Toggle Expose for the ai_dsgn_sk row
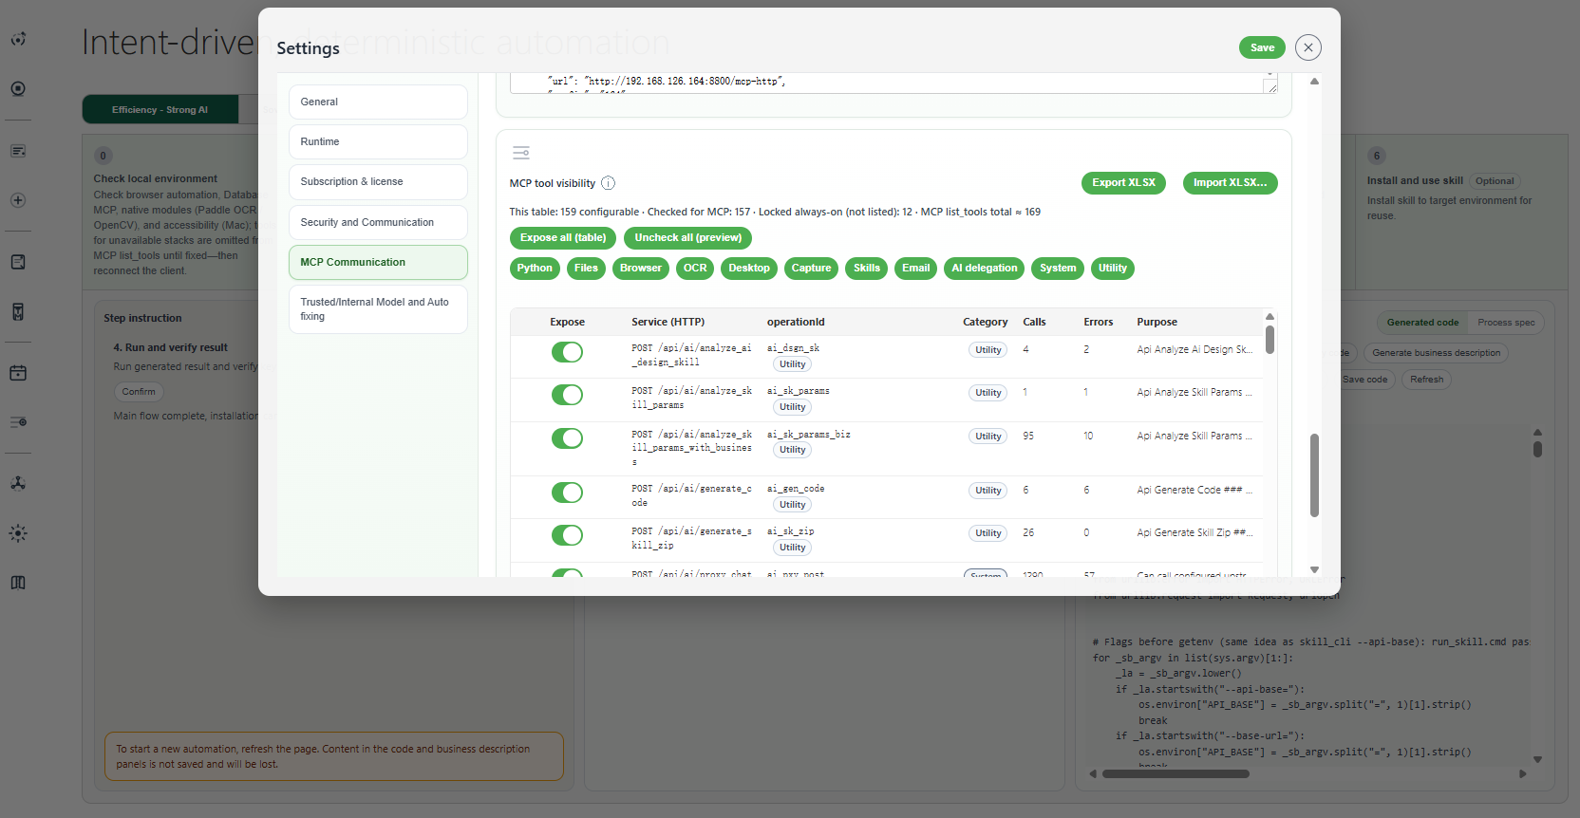The width and height of the screenshot is (1580, 818). tap(567, 352)
